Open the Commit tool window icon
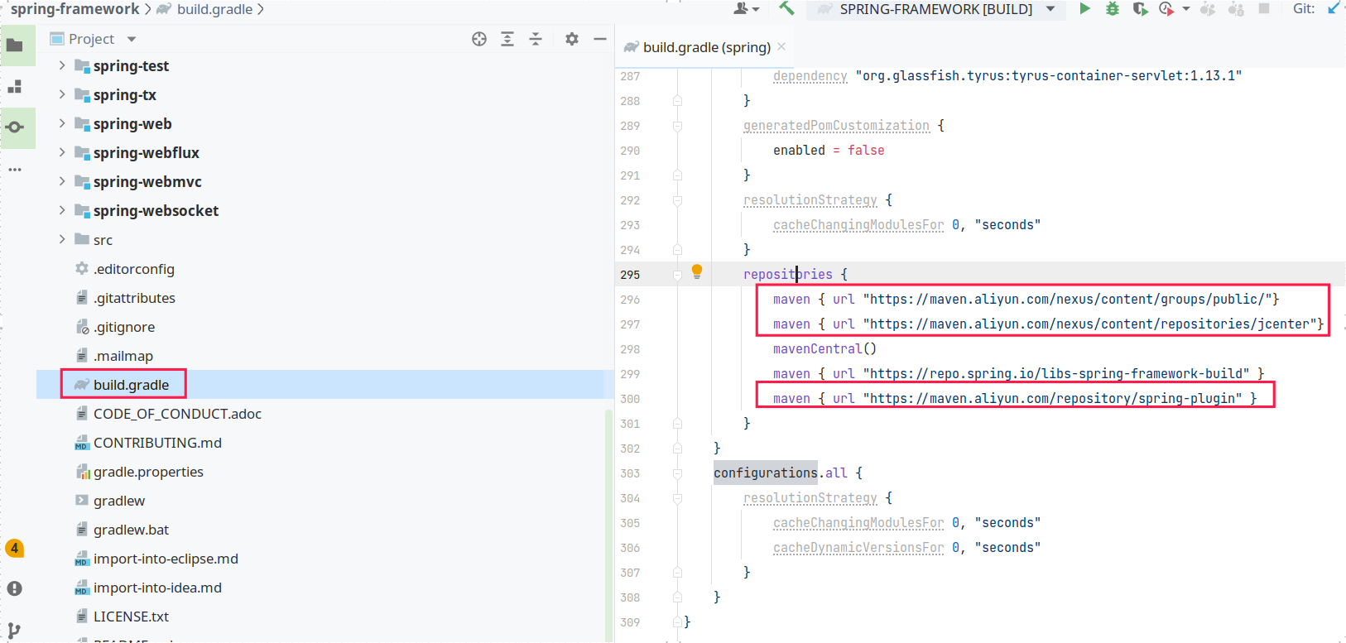The image size is (1346, 643). [x=15, y=127]
